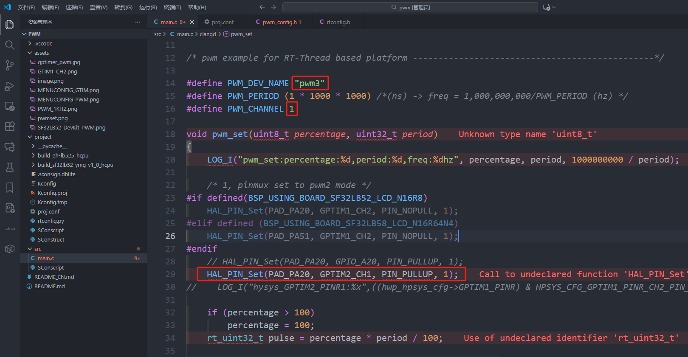Expand the .vscode folder

pyautogui.click(x=43, y=44)
